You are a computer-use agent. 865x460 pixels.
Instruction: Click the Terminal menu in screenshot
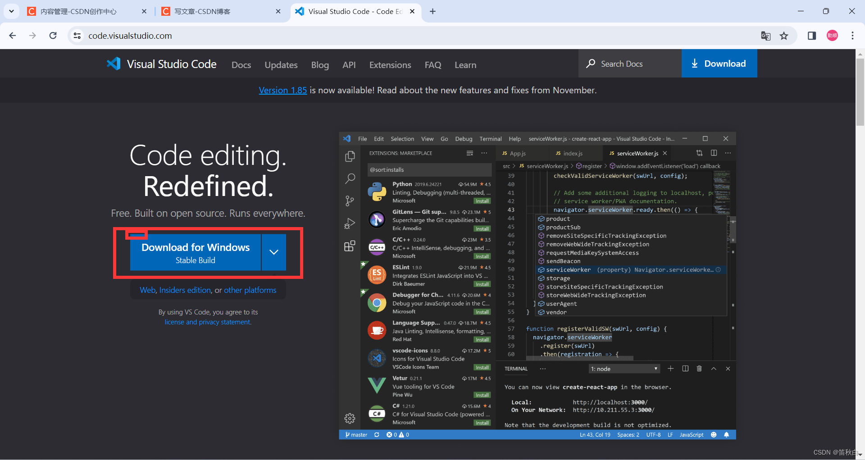coord(490,139)
